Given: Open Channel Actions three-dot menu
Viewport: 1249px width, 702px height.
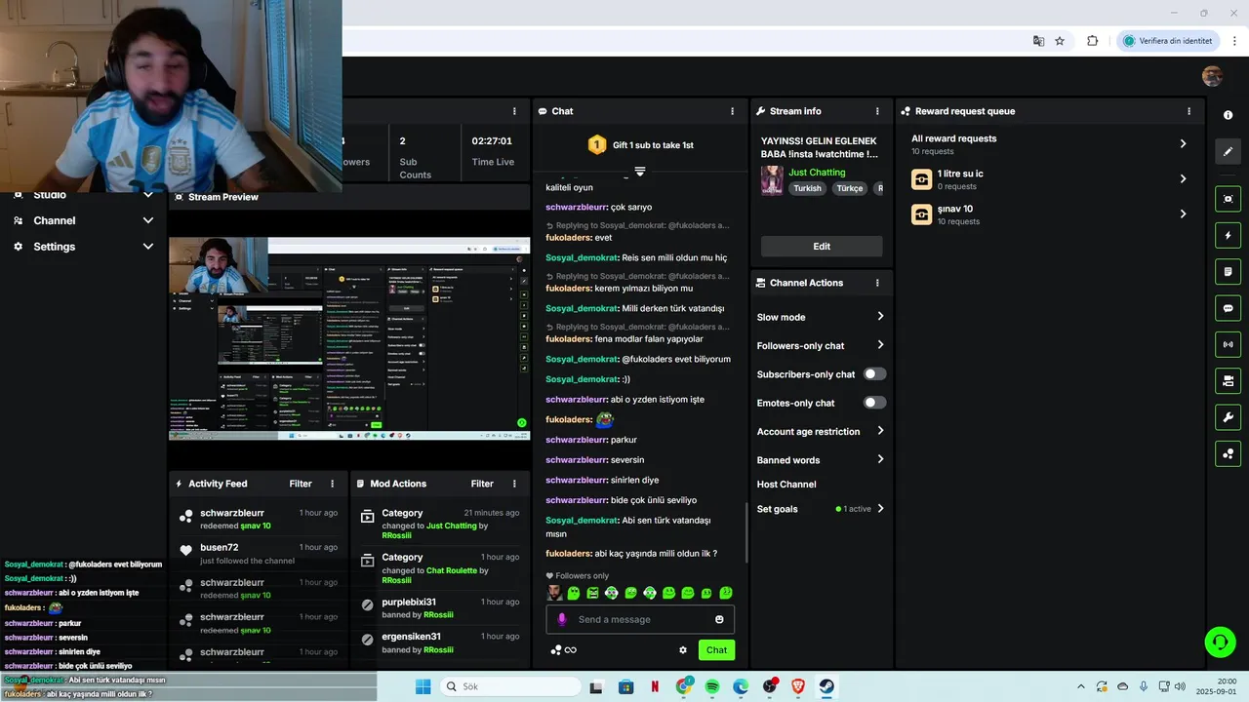Looking at the screenshot, I should (877, 283).
